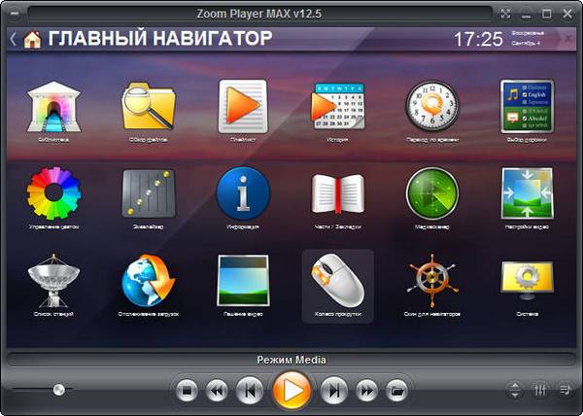This screenshot has width=583, height=416.
Task: Open the station list satellite dish icon
Action: tap(53, 280)
